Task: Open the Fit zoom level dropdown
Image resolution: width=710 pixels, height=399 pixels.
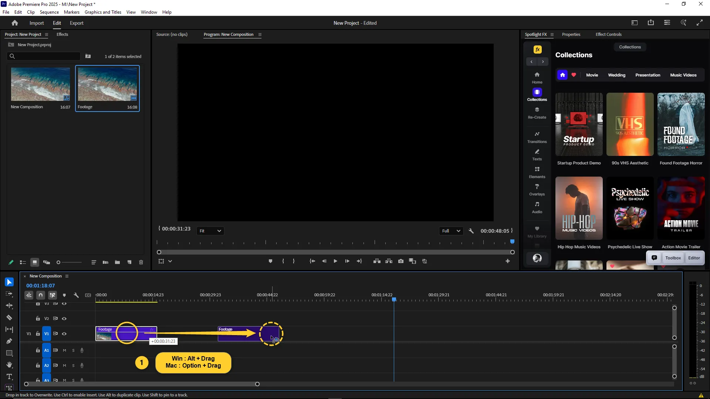Action: [210, 231]
